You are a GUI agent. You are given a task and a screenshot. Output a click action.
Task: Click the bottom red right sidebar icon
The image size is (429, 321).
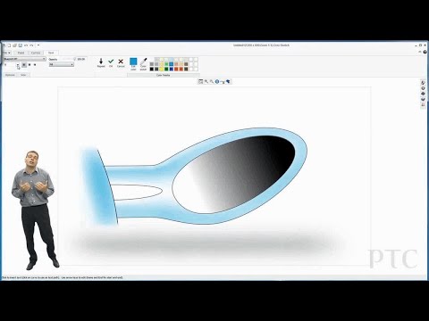point(423,104)
